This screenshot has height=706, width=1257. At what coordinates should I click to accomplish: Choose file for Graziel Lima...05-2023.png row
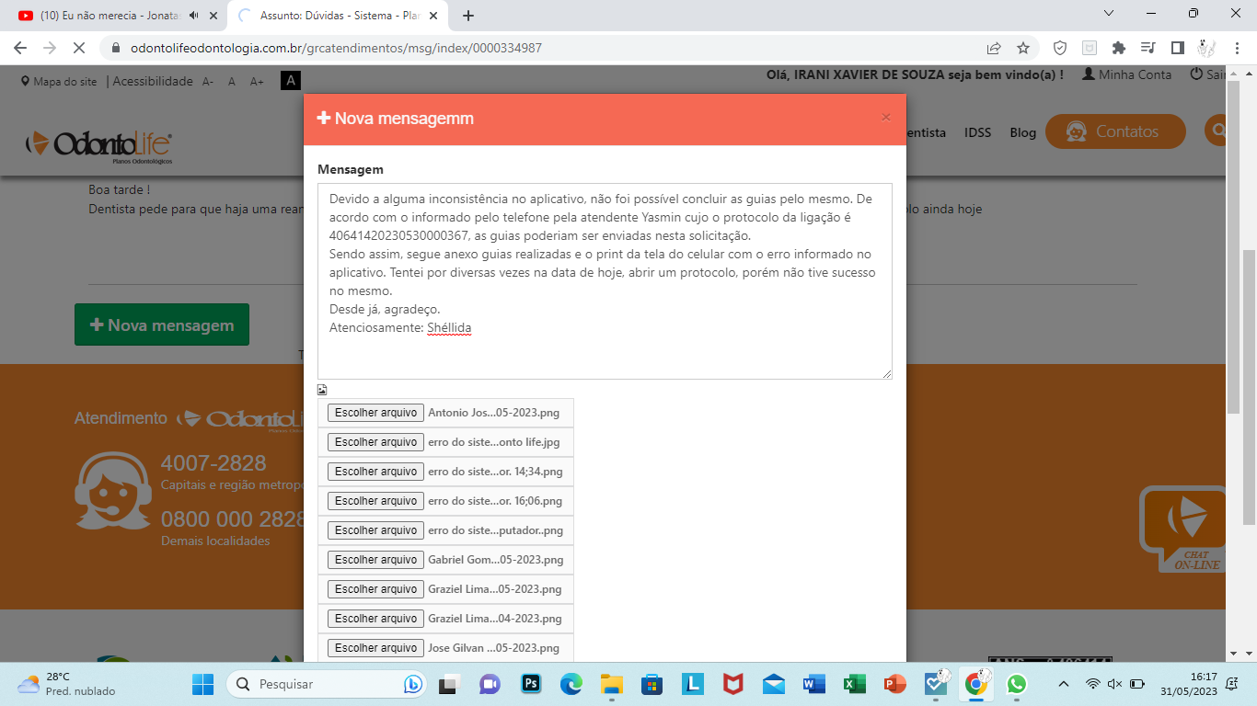tap(375, 589)
